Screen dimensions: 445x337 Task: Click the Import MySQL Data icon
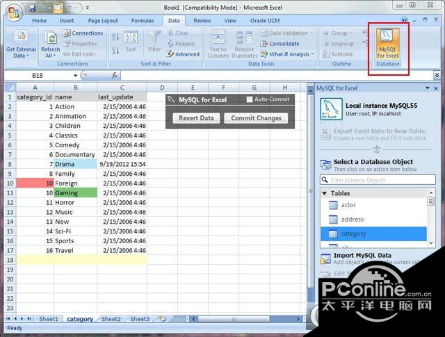(325, 258)
